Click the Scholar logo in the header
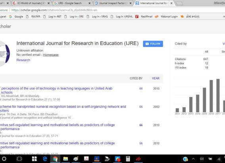The image size is (225, 163). [6, 26]
